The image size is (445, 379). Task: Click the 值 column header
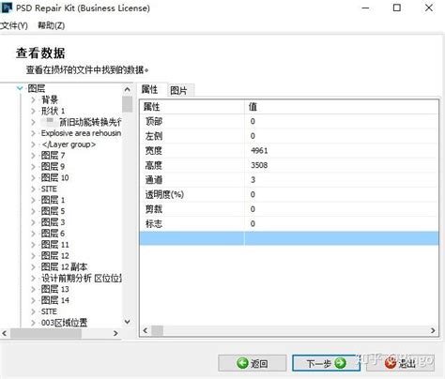pyautogui.click(x=342, y=107)
